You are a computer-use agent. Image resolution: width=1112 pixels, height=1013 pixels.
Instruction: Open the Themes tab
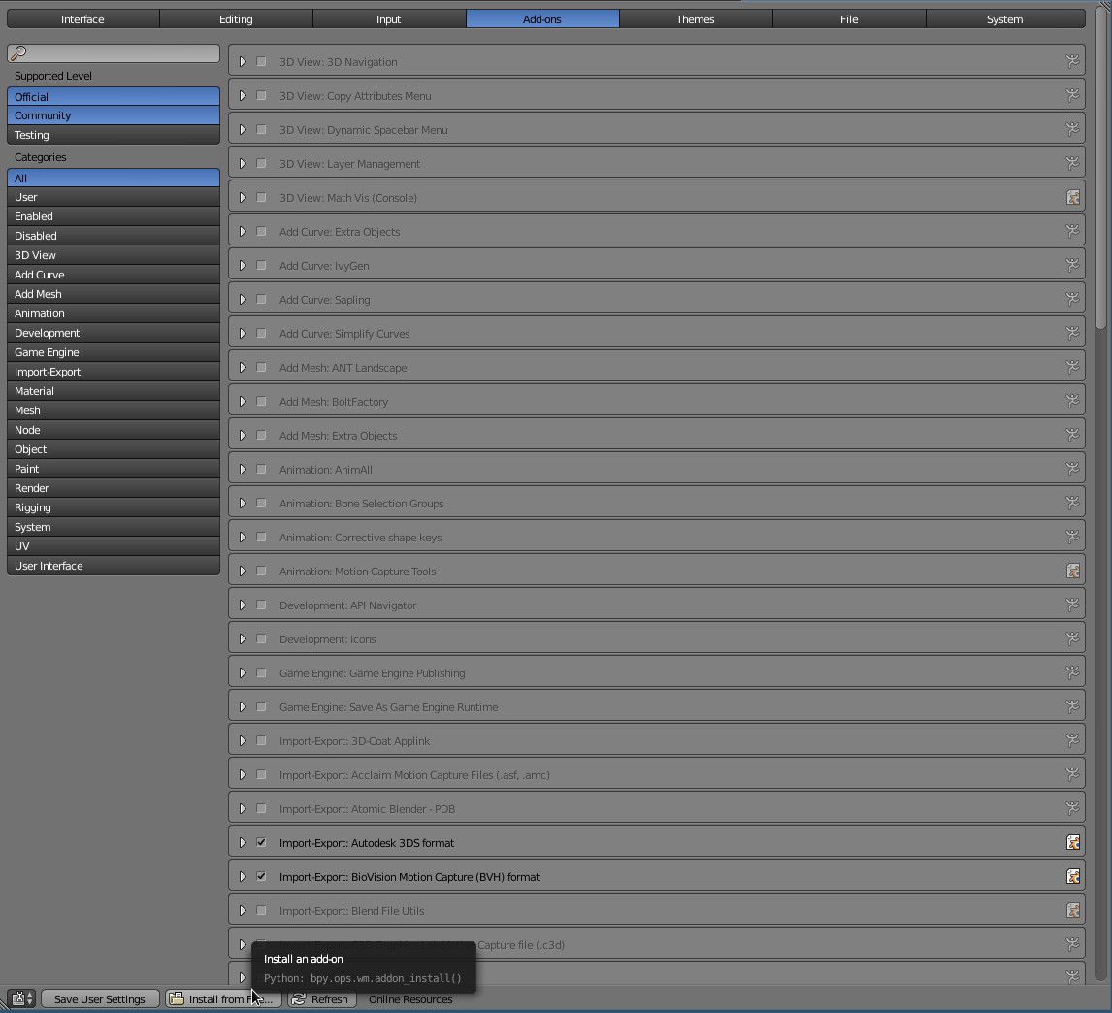click(x=695, y=19)
